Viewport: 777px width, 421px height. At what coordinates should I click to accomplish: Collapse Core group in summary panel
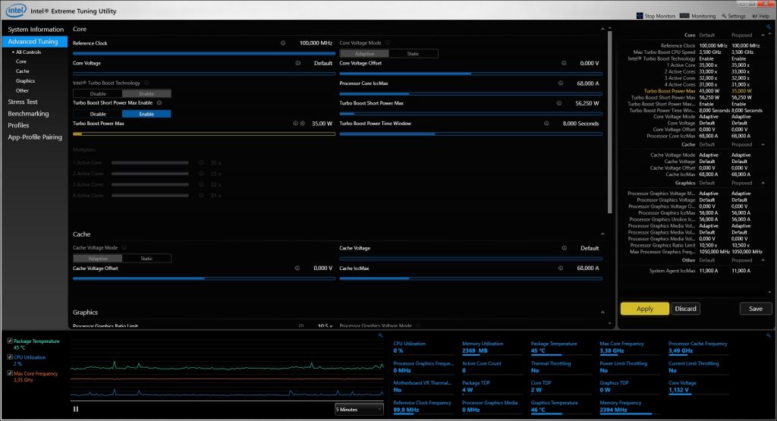coord(763,35)
